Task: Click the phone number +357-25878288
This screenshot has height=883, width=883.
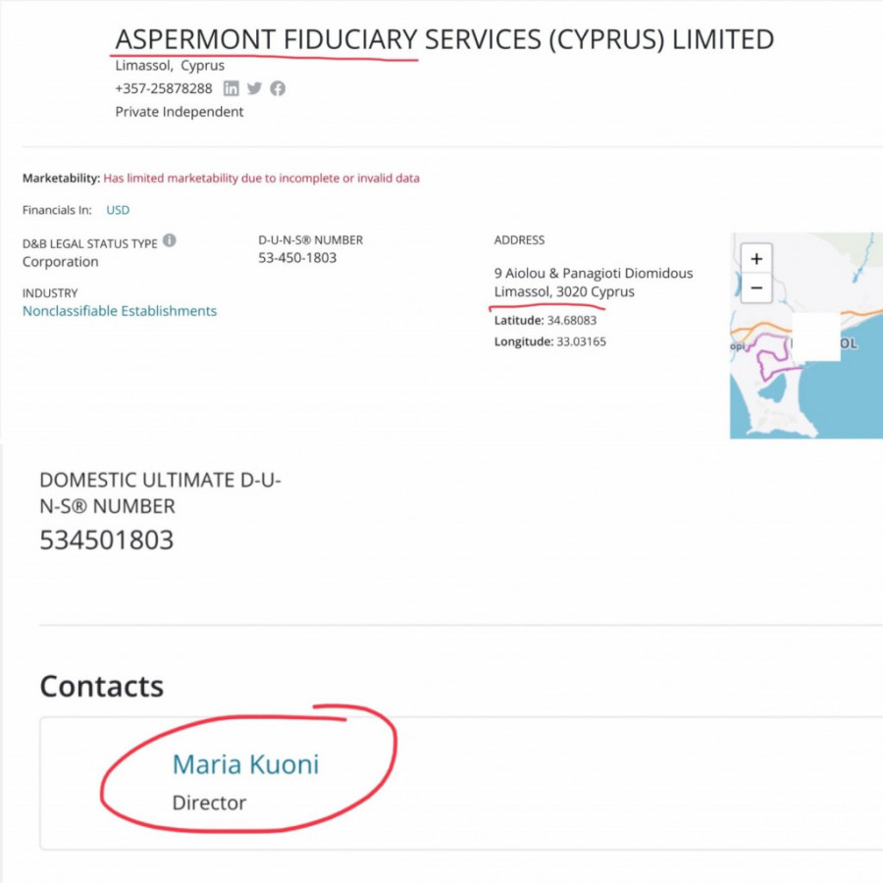Action: click(164, 88)
